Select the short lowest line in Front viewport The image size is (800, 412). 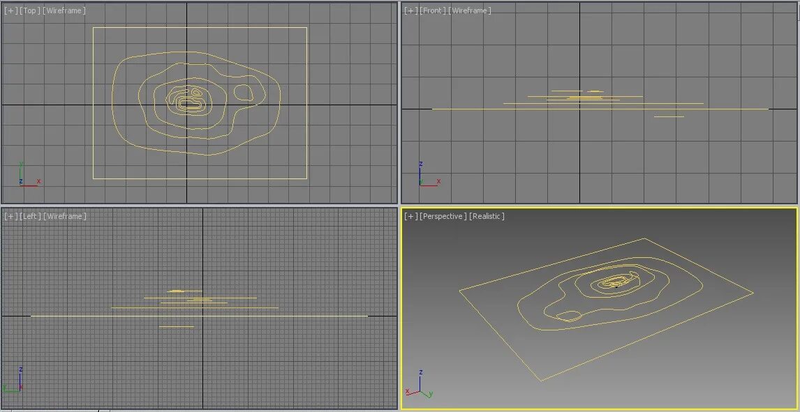[669, 116]
